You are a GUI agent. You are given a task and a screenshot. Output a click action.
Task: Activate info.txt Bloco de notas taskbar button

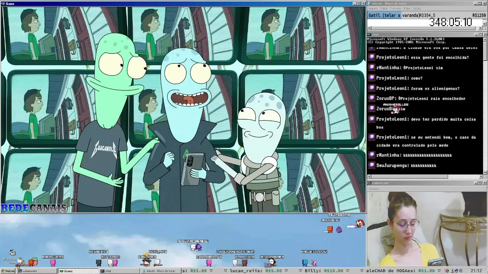[x=160, y=271]
